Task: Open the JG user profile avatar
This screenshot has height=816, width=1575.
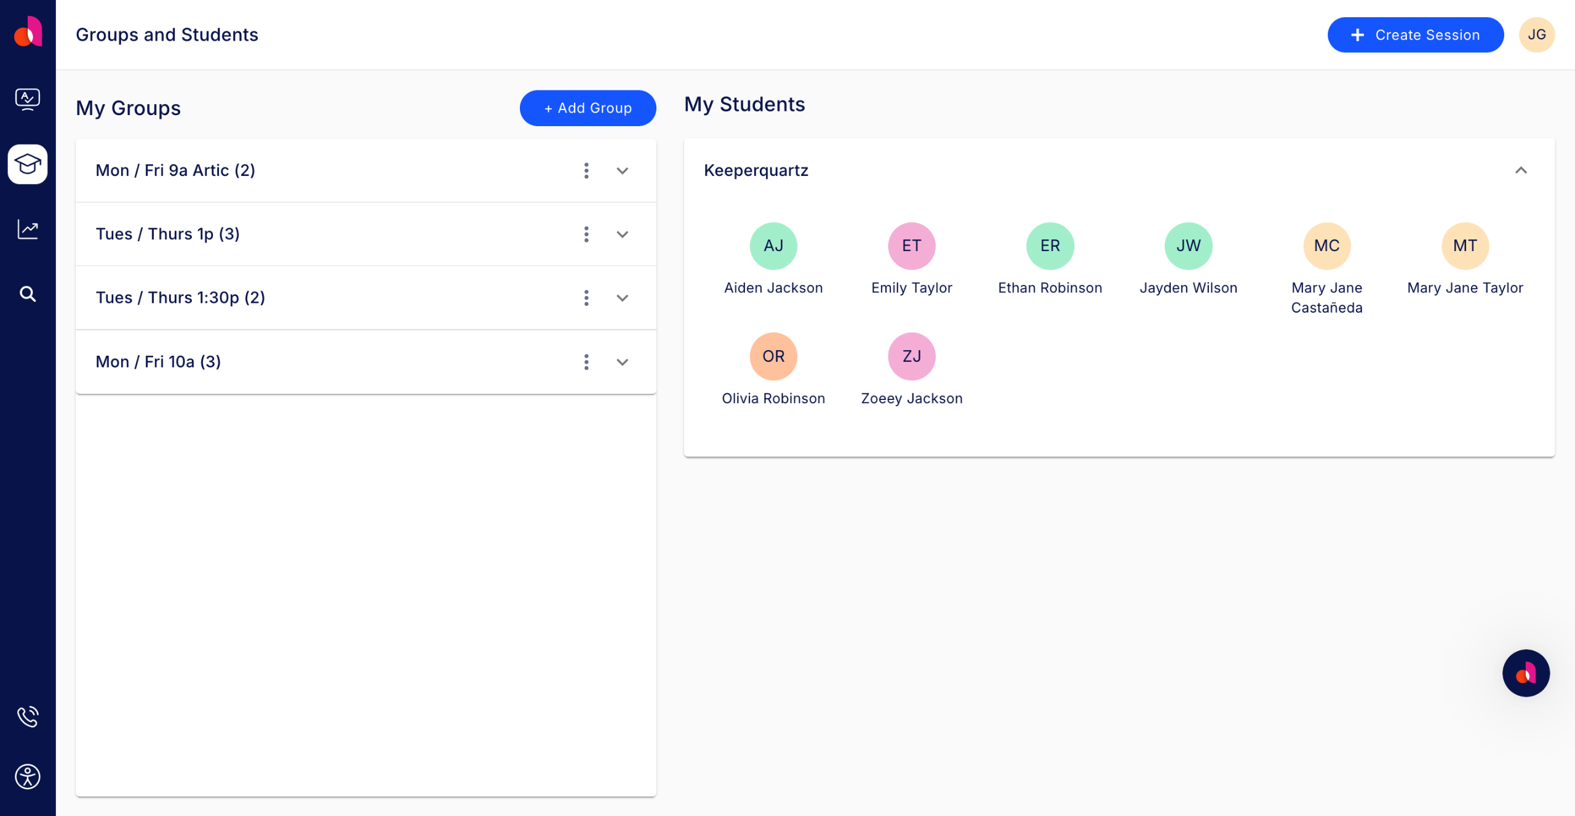Action: tap(1537, 35)
